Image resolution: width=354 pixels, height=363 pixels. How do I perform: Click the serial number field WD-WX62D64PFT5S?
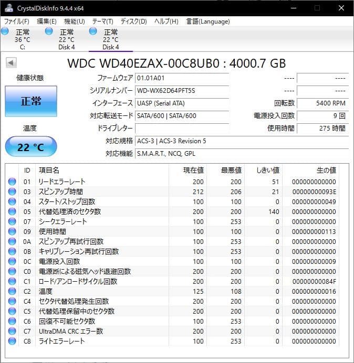(182, 91)
